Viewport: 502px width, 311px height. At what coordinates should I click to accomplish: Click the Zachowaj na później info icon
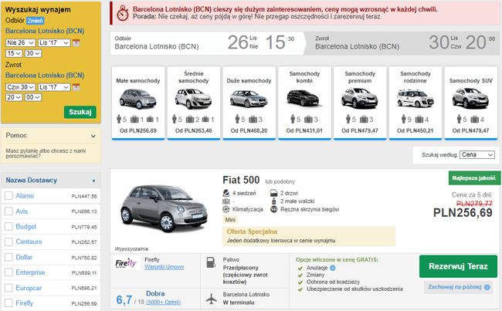487,287
